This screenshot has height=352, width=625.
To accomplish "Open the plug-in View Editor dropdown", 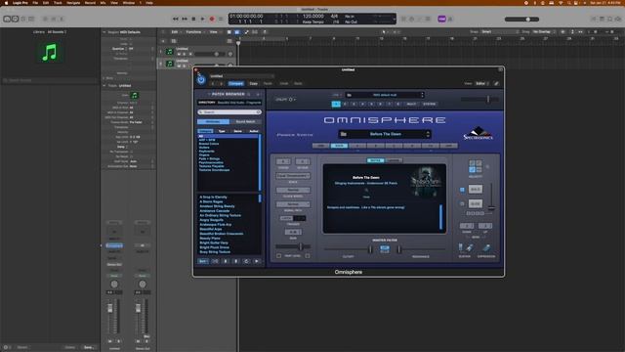I will (x=482, y=83).
